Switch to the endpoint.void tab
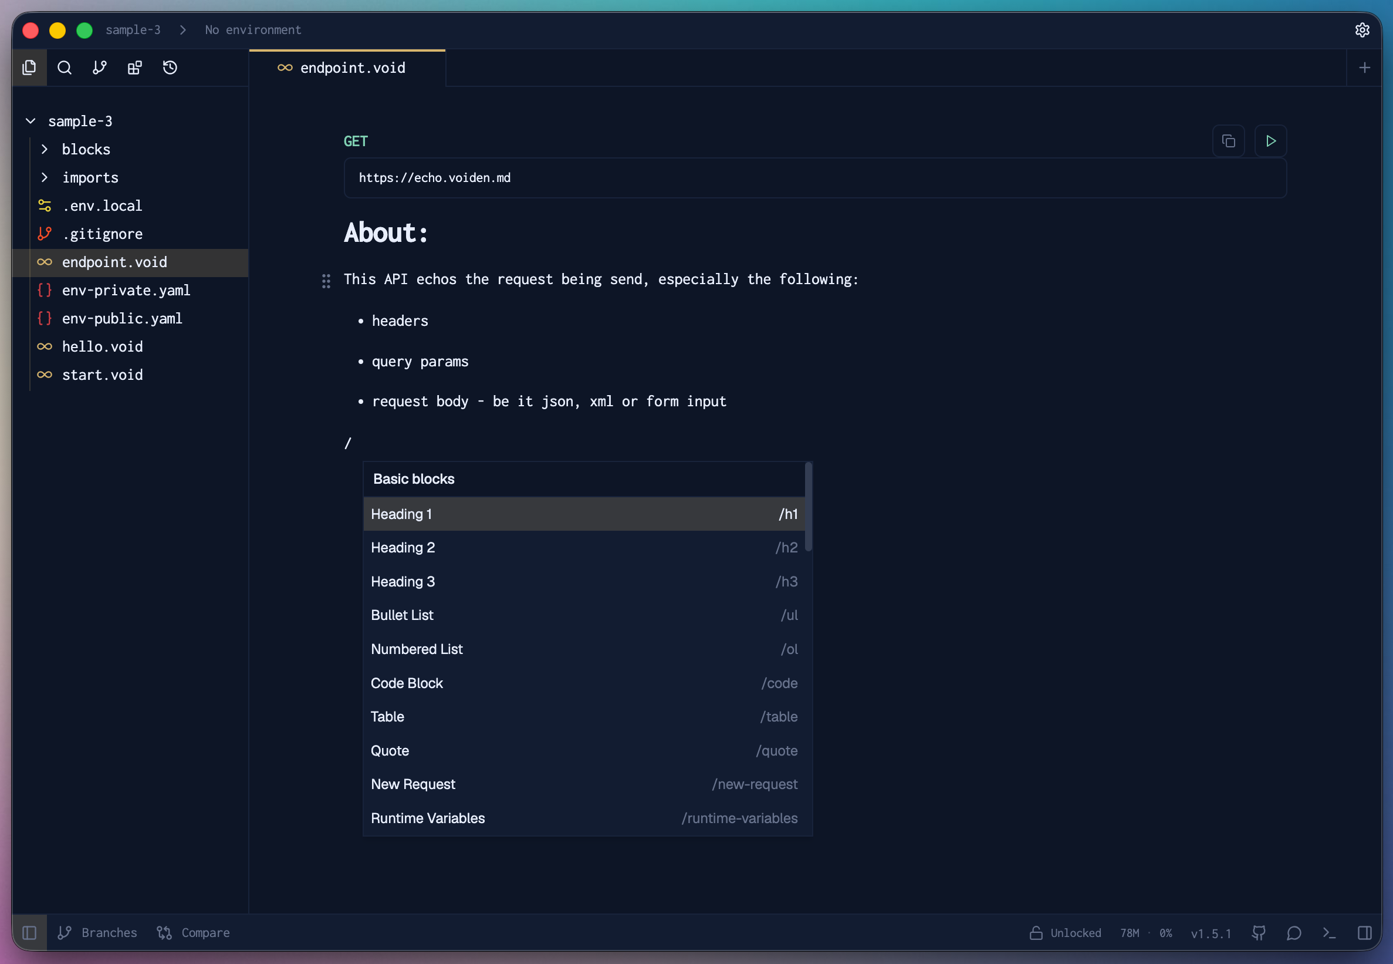 pos(347,68)
